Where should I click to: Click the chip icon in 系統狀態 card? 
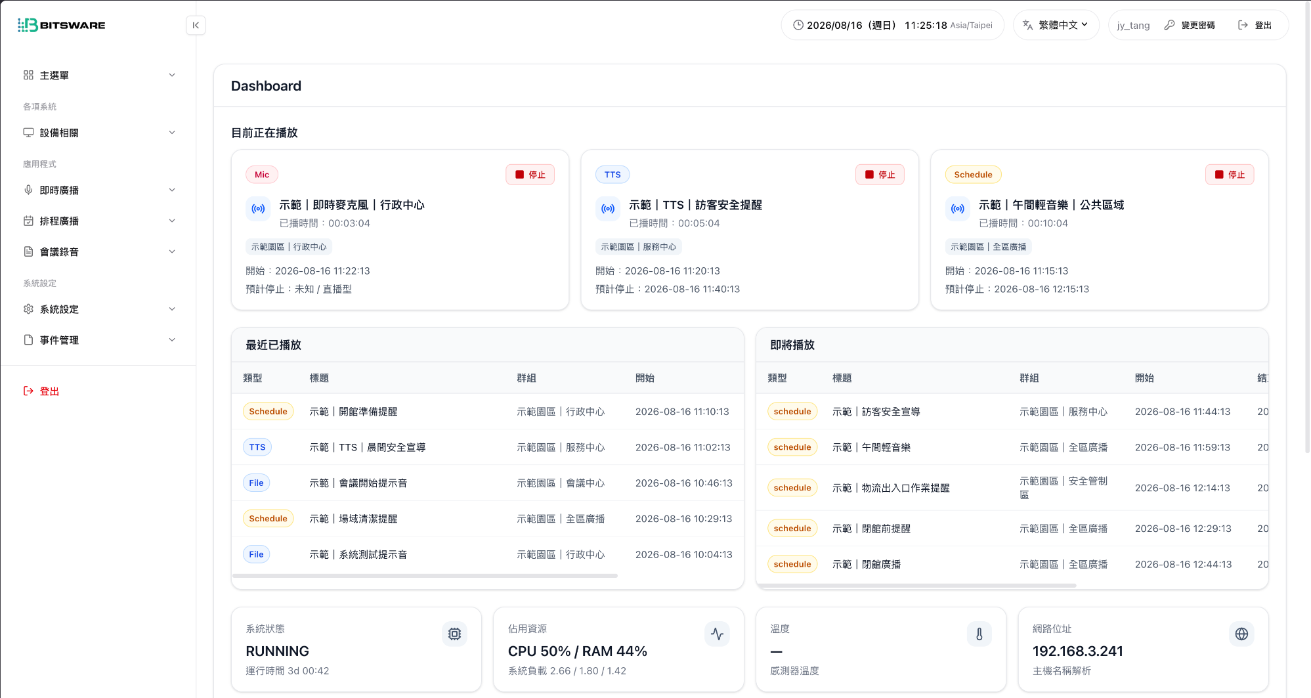click(454, 634)
